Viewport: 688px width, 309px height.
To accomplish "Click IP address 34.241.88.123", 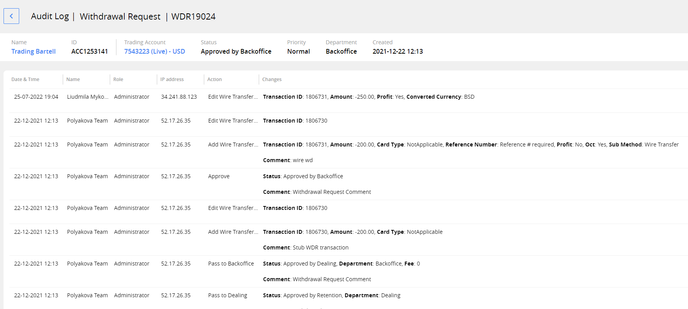I will point(179,97).
